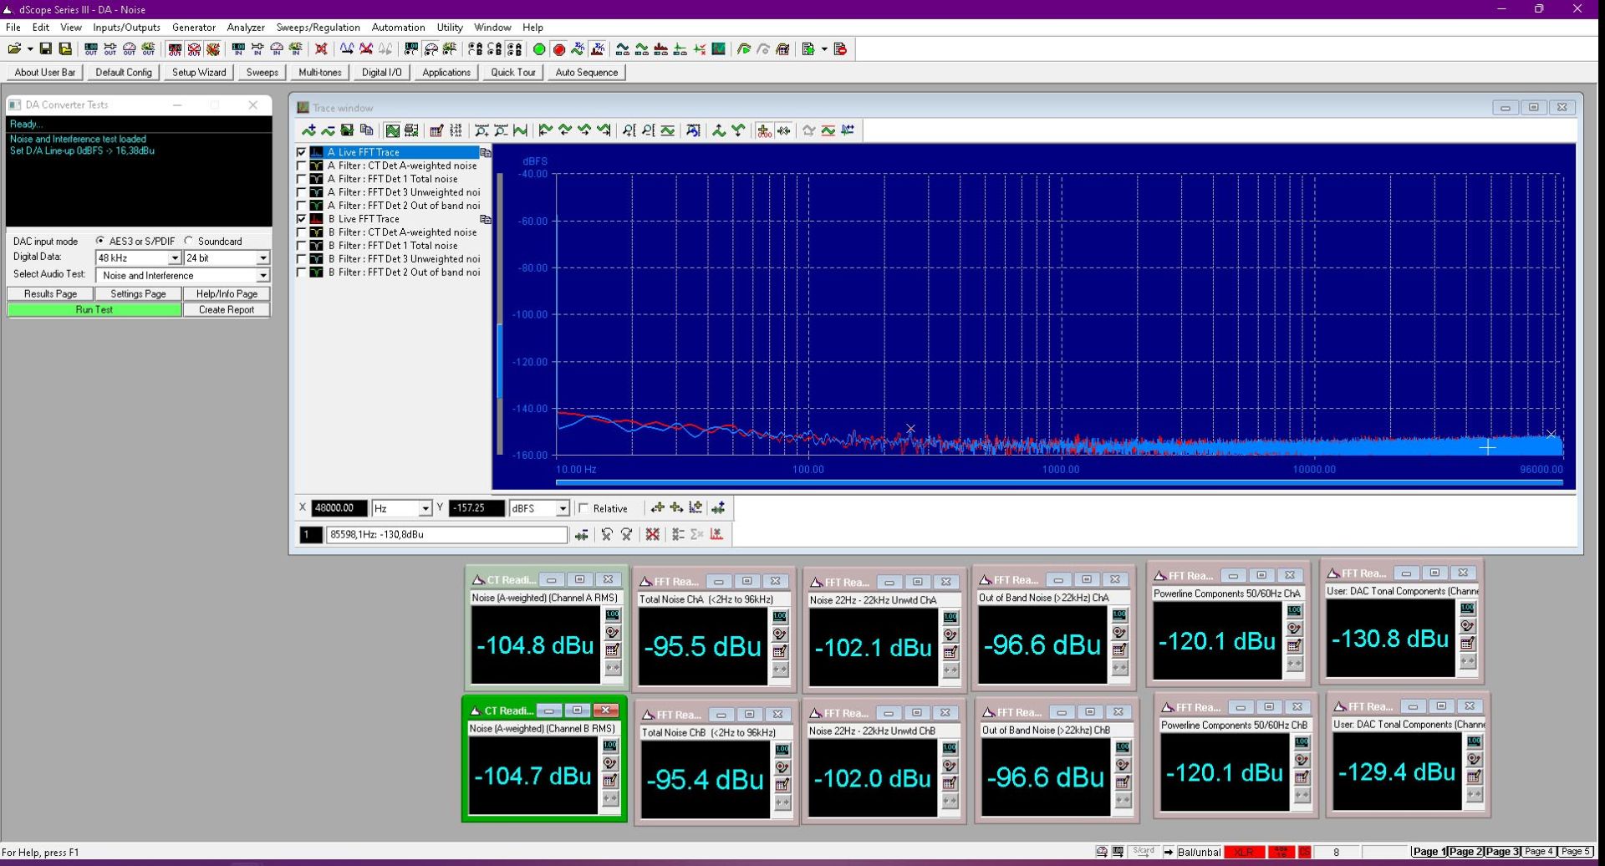This screenshot has height=866, width=1605.
Task: Click the red limit line icon in Trace toolbar
Action: pos(828,130)
